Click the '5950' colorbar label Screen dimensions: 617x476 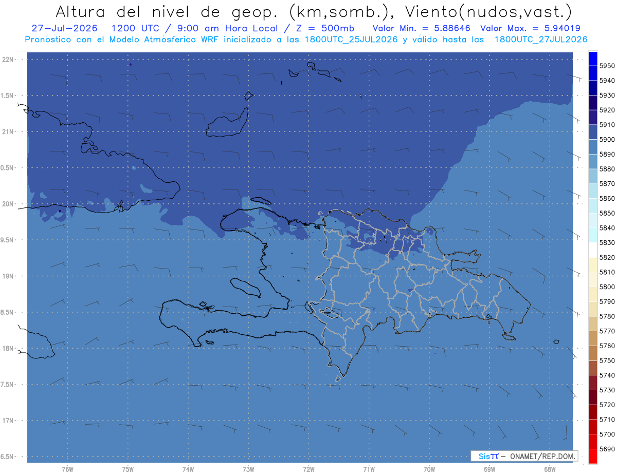(607, 66)
